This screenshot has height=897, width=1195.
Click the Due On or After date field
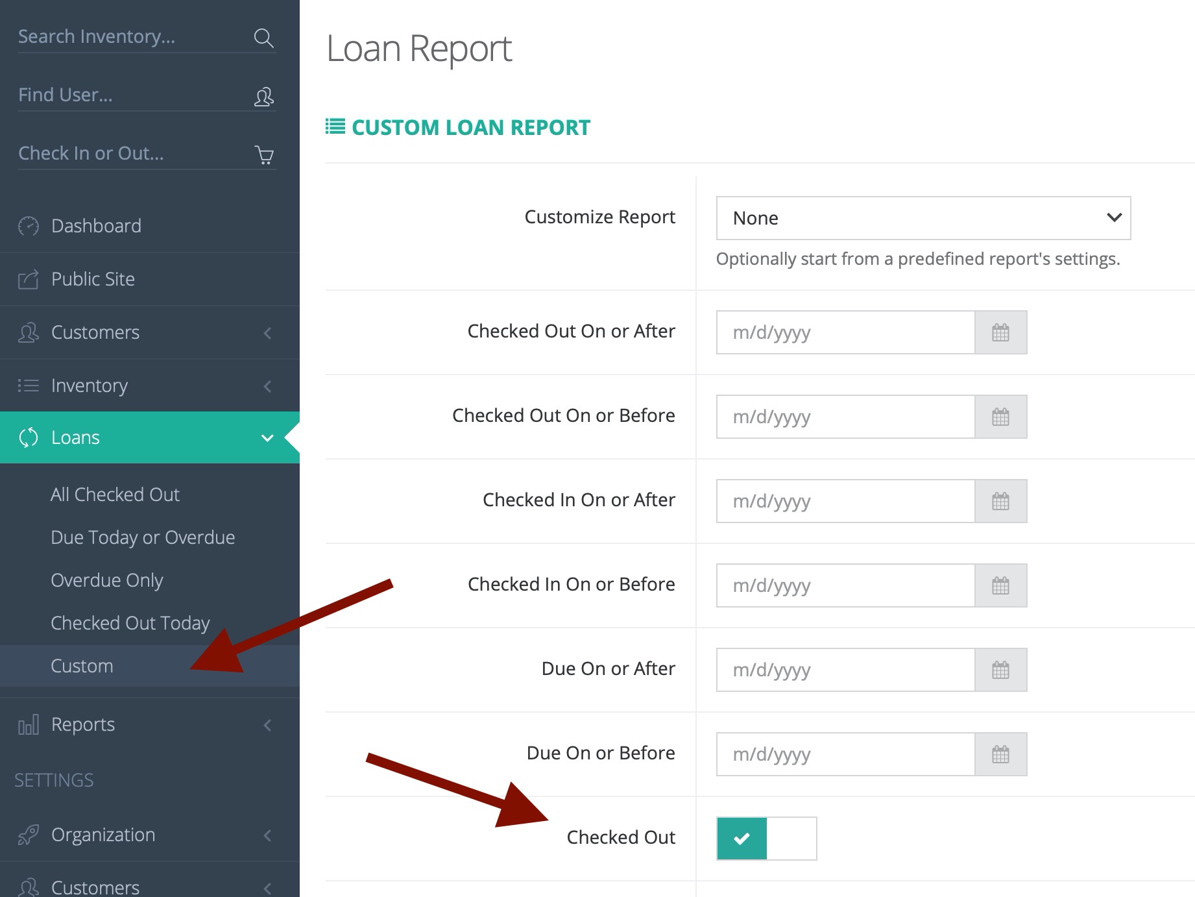tap(845, 670)
